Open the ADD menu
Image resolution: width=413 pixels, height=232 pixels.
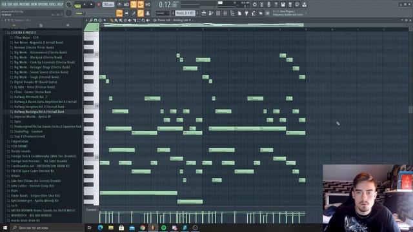point(15,5)
